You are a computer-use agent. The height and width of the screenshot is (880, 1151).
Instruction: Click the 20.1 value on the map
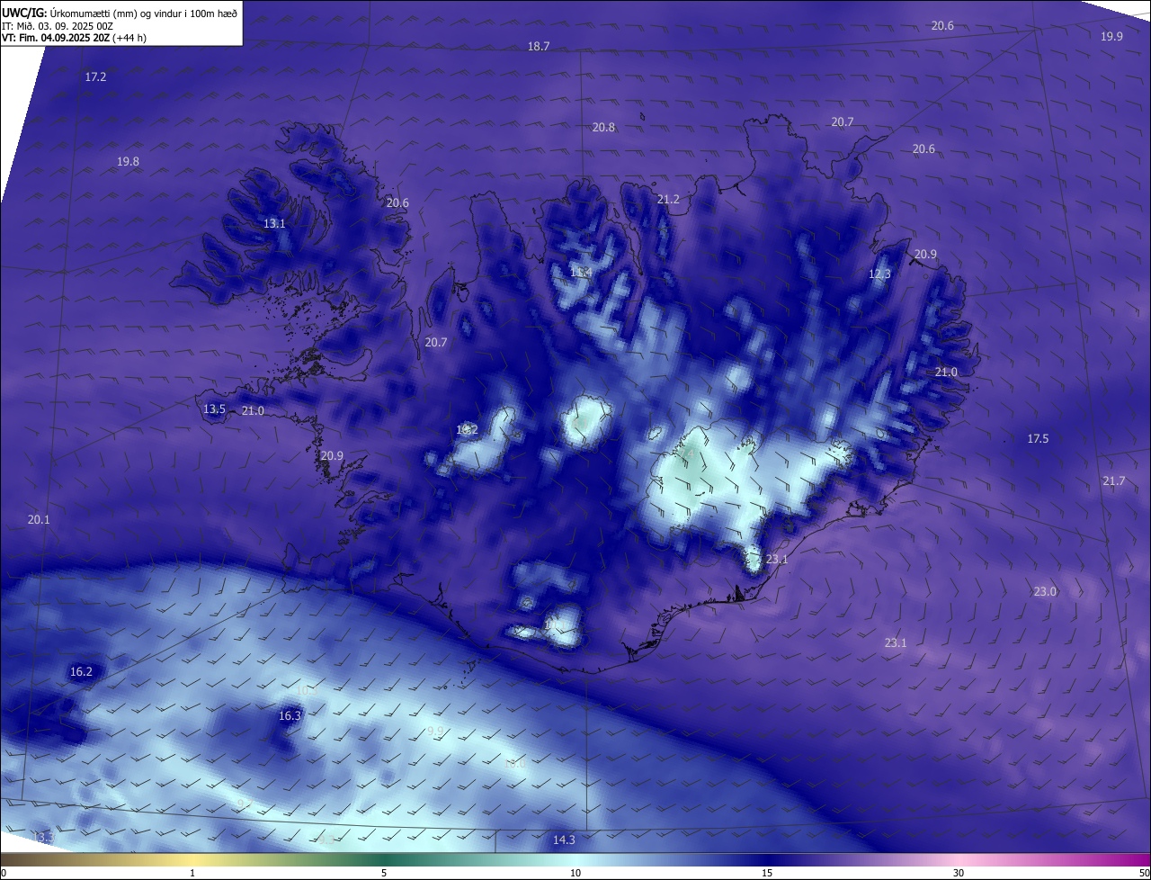click(39, 520)
